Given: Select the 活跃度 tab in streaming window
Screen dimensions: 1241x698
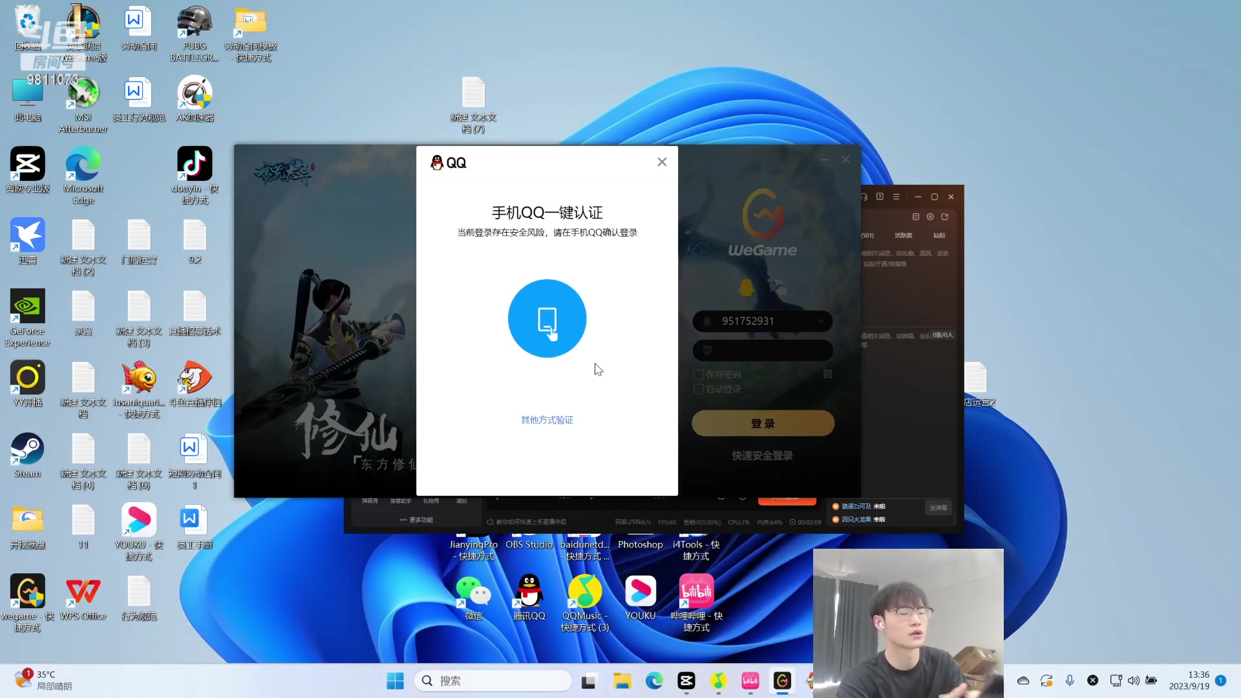Looking at the screenshot, I should point(903,235).
